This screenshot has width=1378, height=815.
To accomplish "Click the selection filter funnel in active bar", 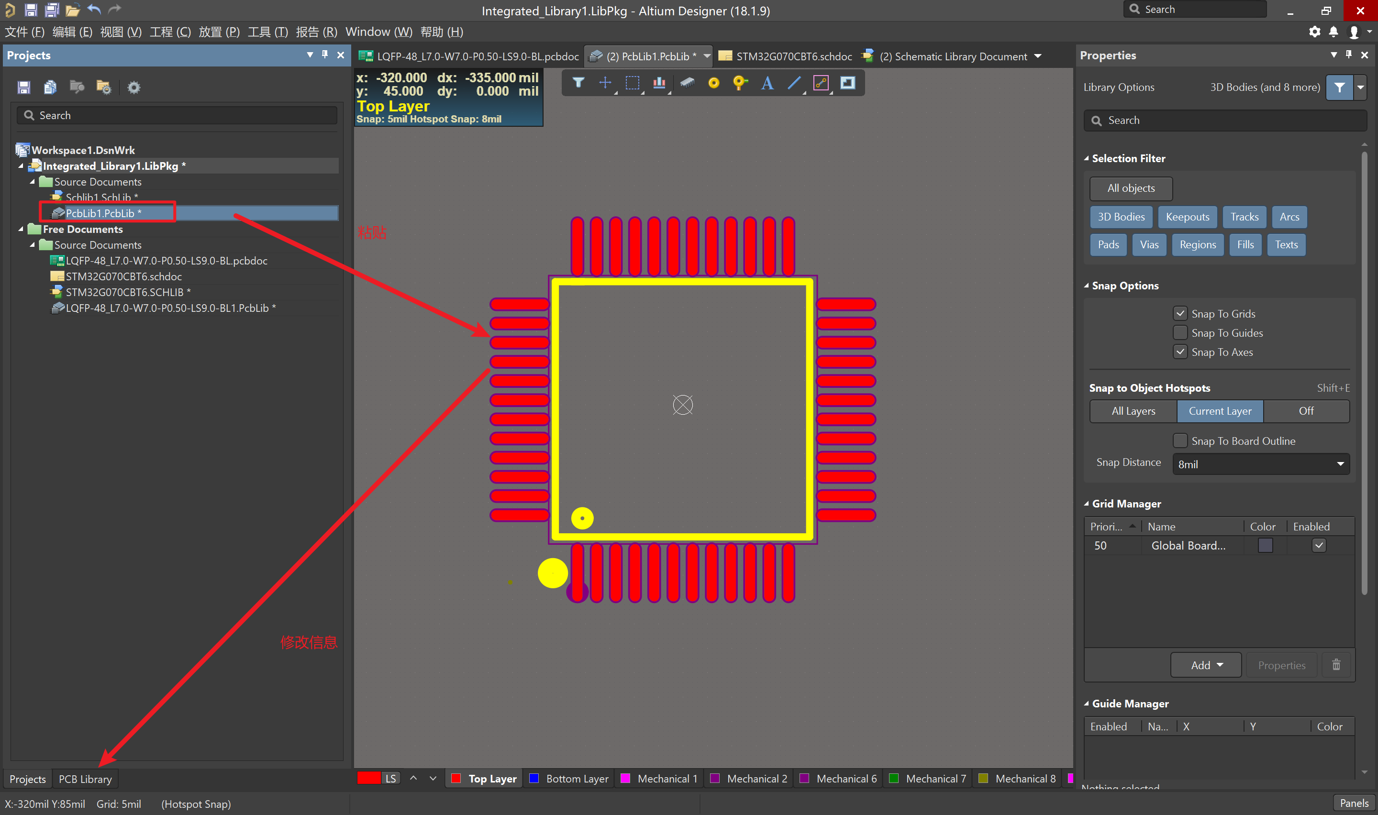I will (x=578, y=83).
